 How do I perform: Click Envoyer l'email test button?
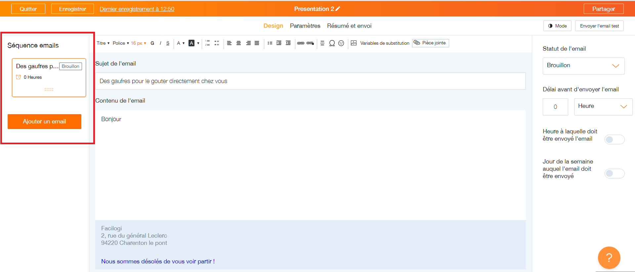599,26
